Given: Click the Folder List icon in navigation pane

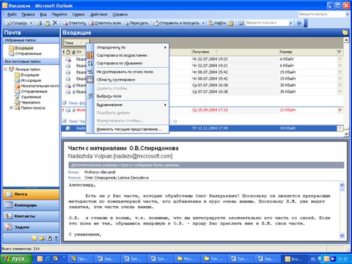Looking at the screenshot, I should [42, 238].
